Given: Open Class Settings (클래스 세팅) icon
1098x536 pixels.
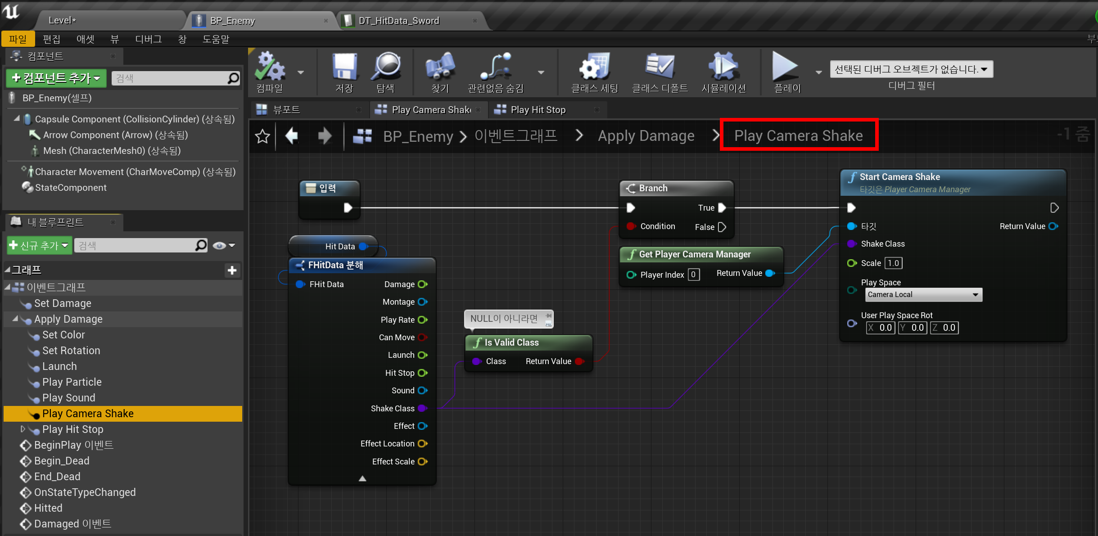Looking at the screenshot, I should [594, 67].
